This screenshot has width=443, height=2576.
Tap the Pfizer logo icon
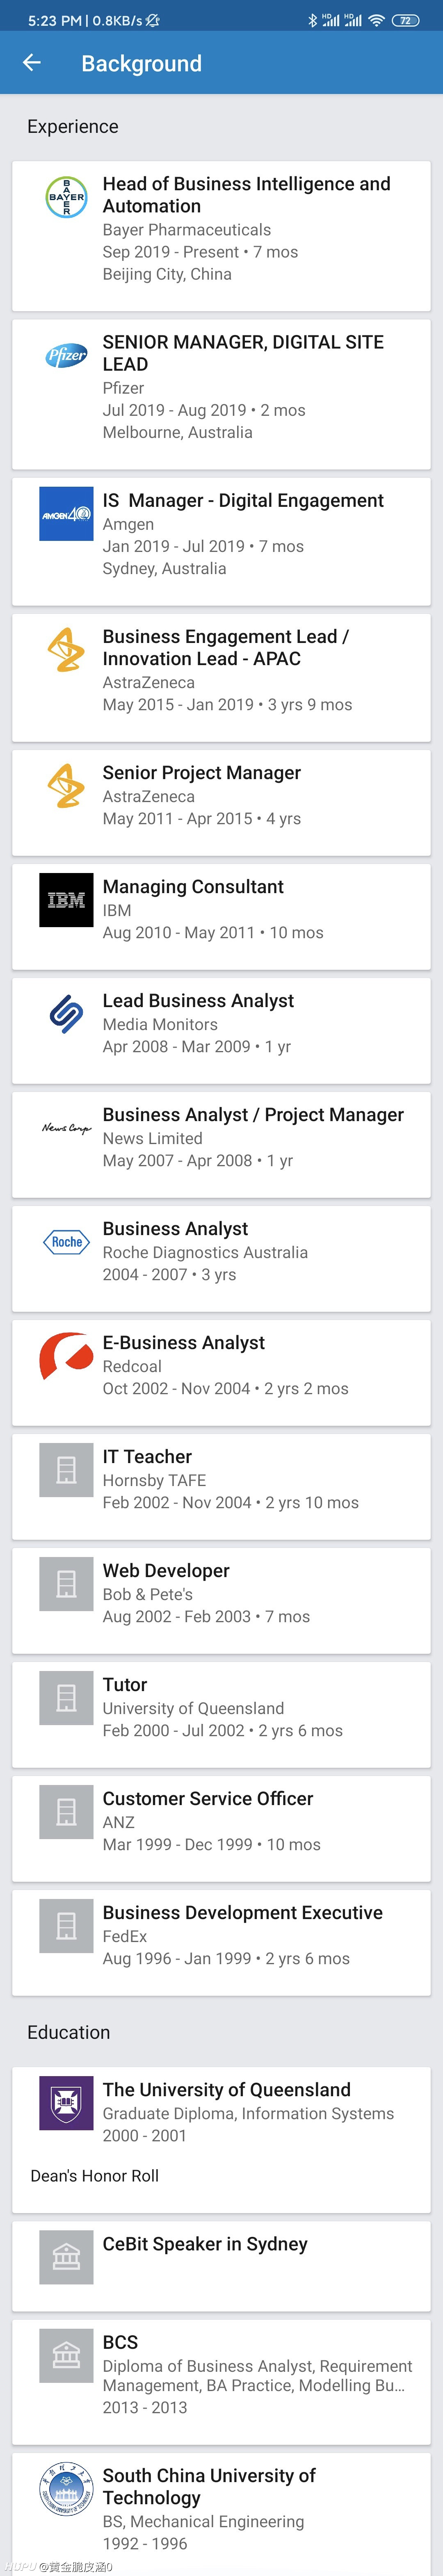[x=66, y=355]
